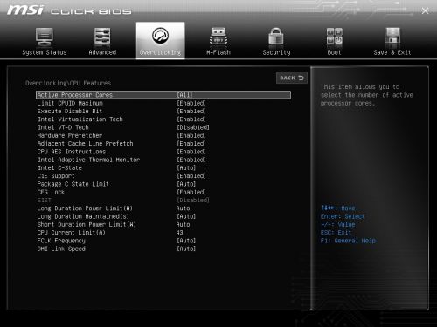
Task: Close the Click BIOS window
Action: (x=425, y=11)
